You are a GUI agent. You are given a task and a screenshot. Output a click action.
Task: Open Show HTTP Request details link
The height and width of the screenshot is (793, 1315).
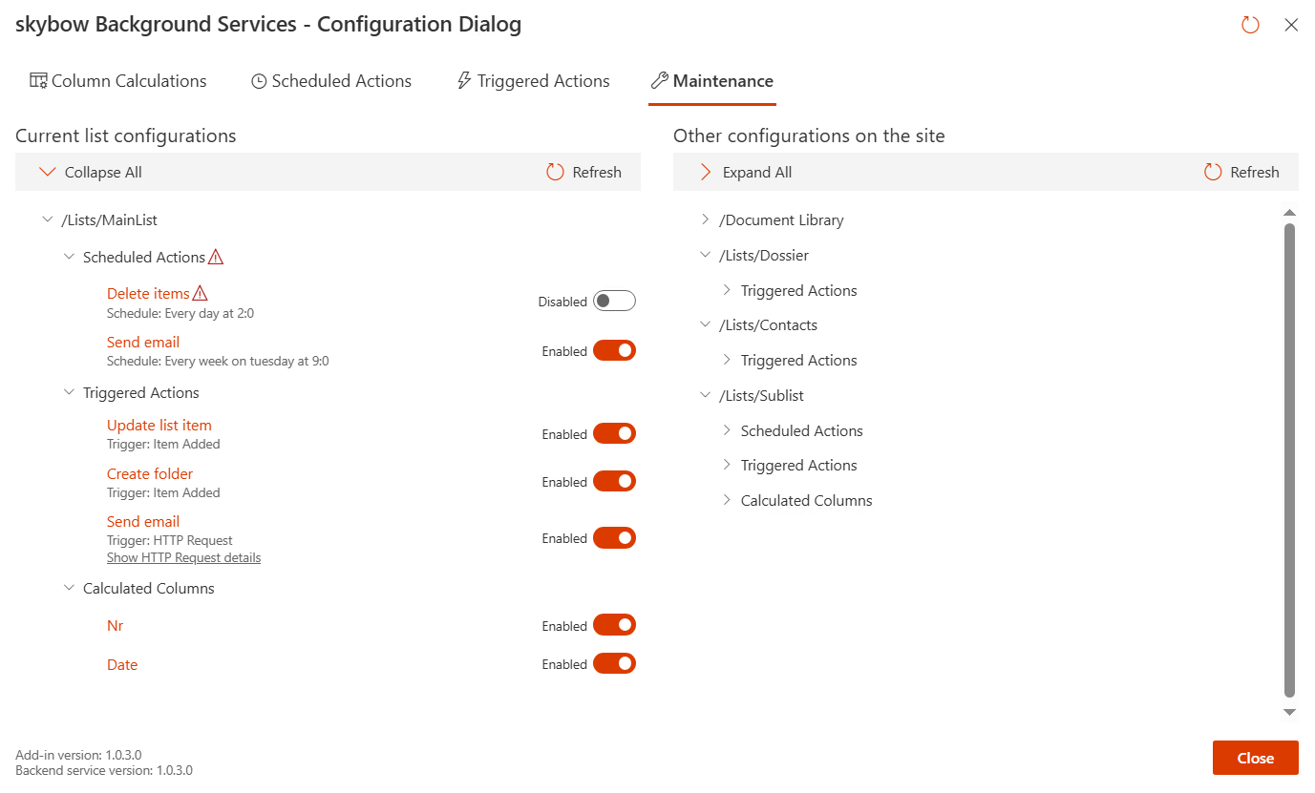pyautogui.click(x=183, y=558)
